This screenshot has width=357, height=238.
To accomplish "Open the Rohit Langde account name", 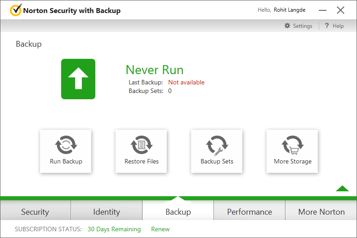I will click(290, 10).
